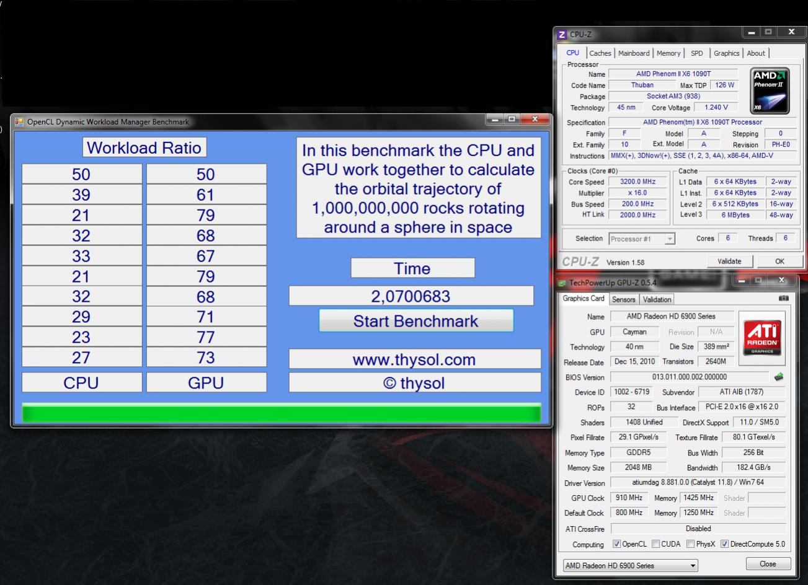Click the Time value 2,0700683 field
The width and height of the screenshot is (808, 585).
(x=411, y=296)
